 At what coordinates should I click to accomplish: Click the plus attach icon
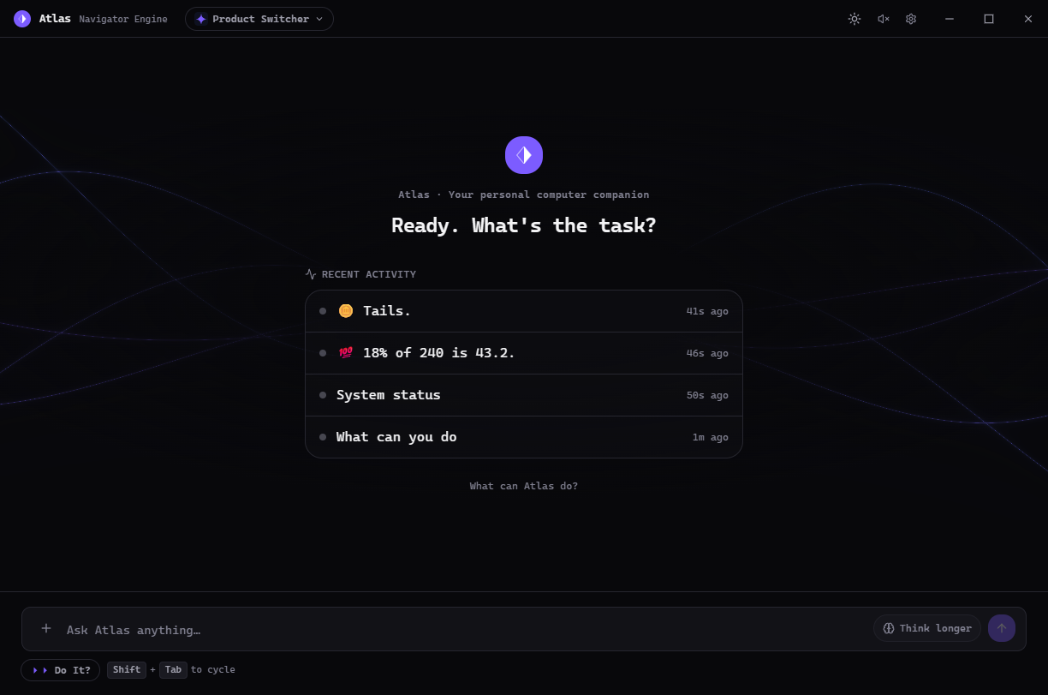46,628
